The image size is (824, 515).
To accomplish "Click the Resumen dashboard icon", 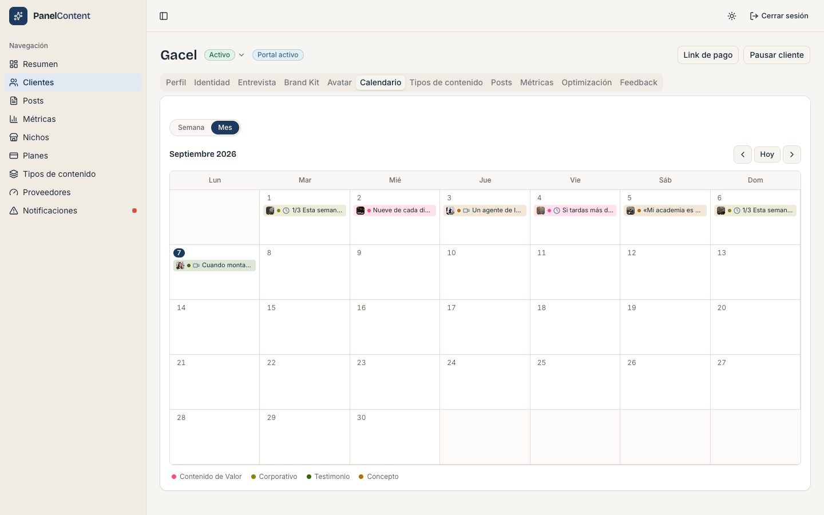I will pos(14,64).
